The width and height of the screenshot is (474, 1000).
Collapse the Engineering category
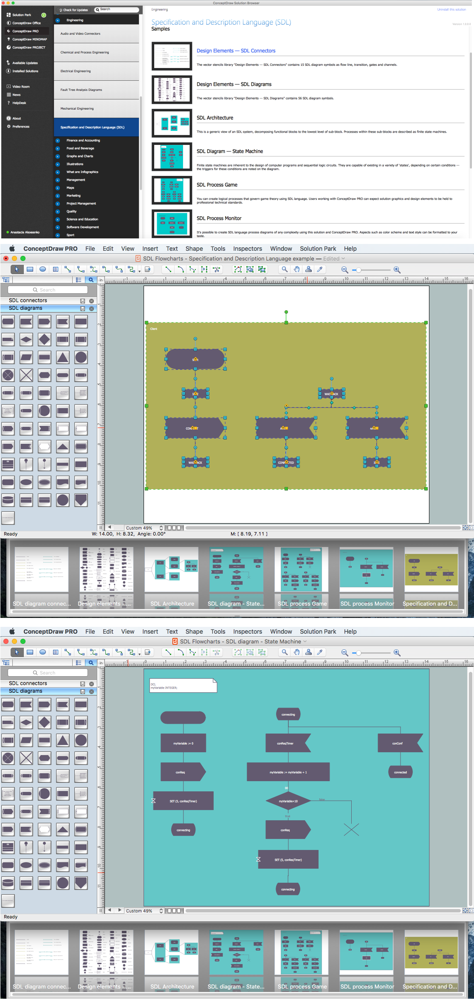[x=57, y=20]
